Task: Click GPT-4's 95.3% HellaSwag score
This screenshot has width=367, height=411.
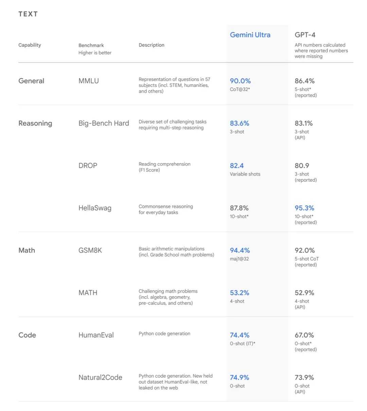Action: (x=304, y=208)
